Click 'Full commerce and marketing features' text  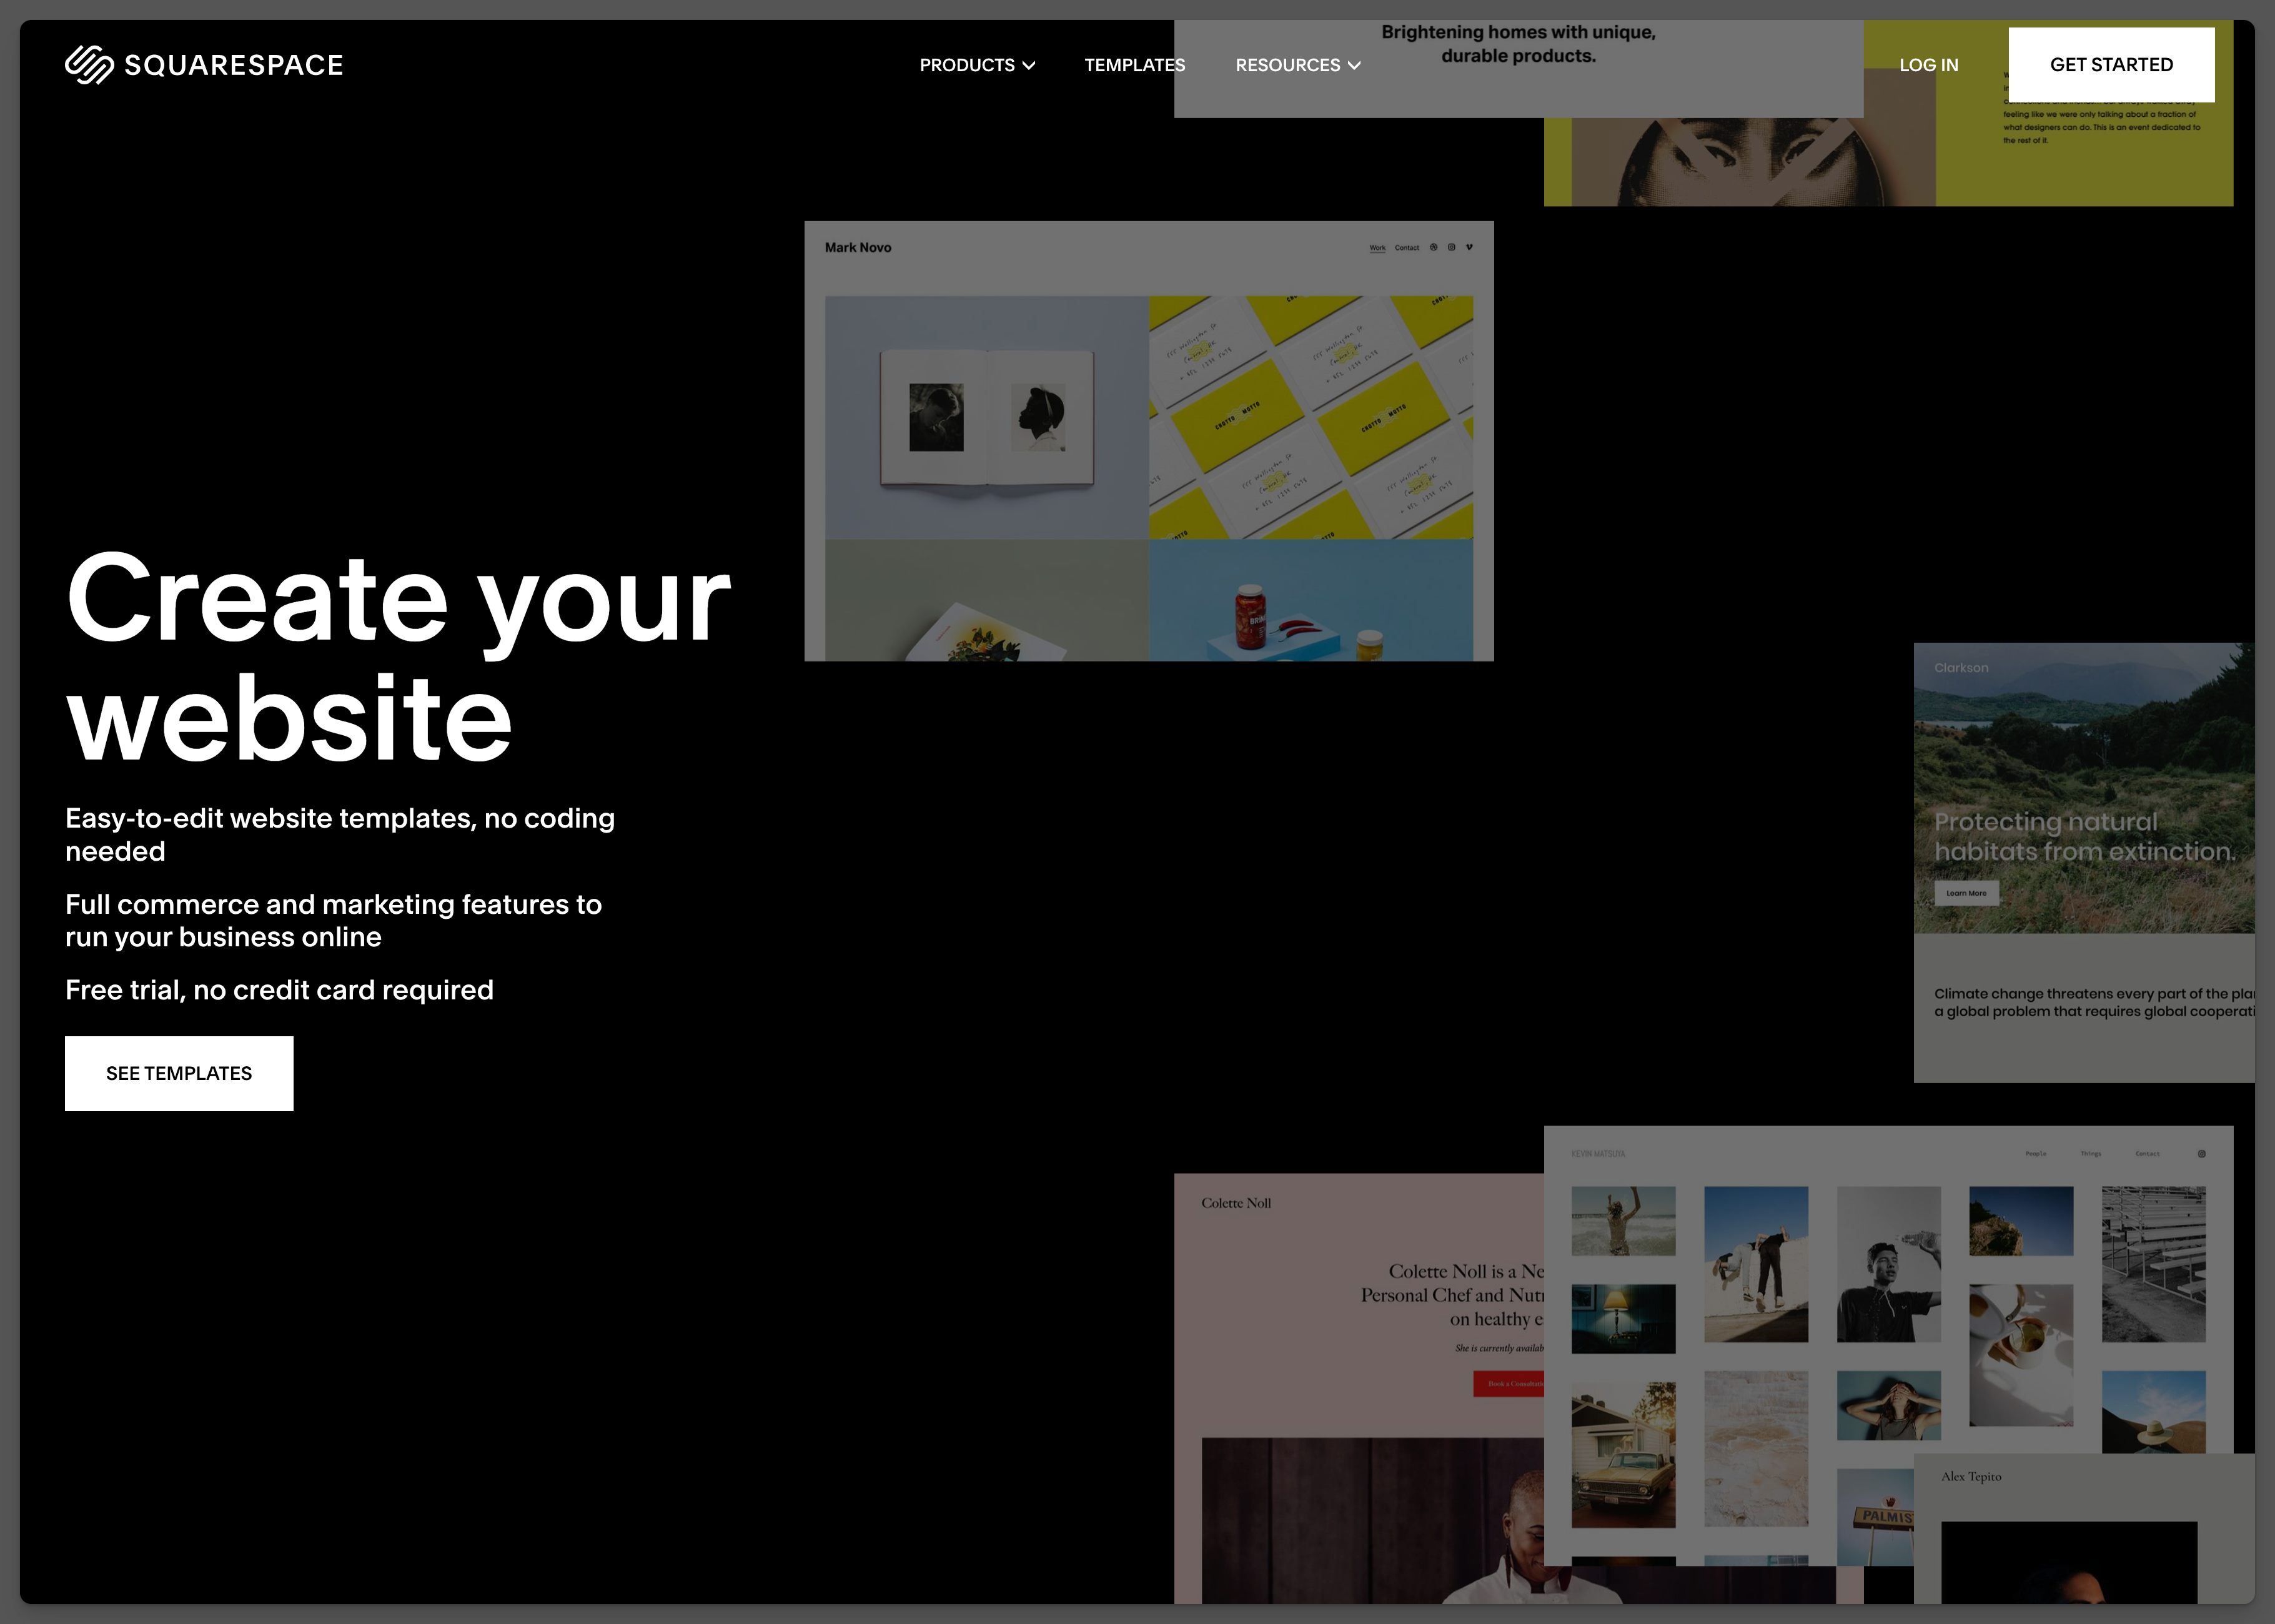point(333,920)
